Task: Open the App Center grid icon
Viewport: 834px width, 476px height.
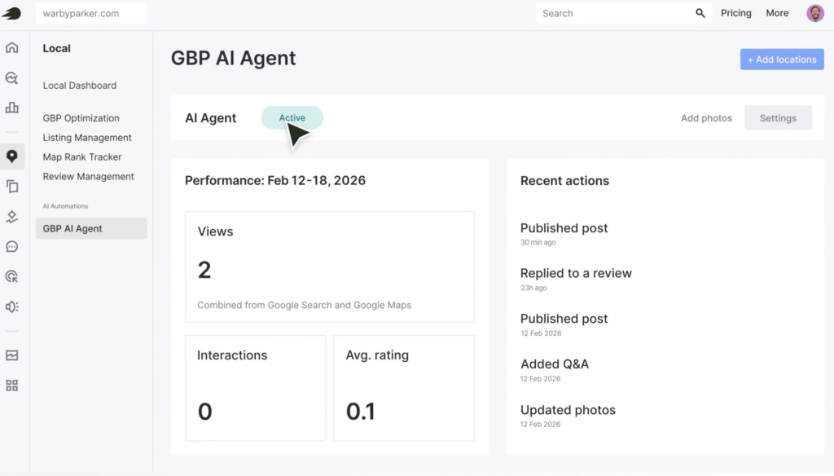Action: click(11, 386)
